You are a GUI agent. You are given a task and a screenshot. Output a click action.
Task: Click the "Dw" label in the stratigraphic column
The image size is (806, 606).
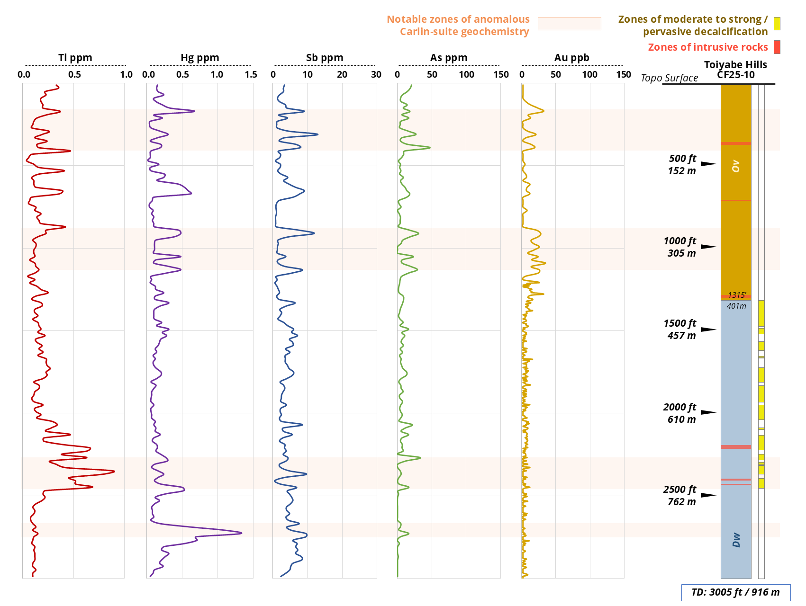(736, 540)
